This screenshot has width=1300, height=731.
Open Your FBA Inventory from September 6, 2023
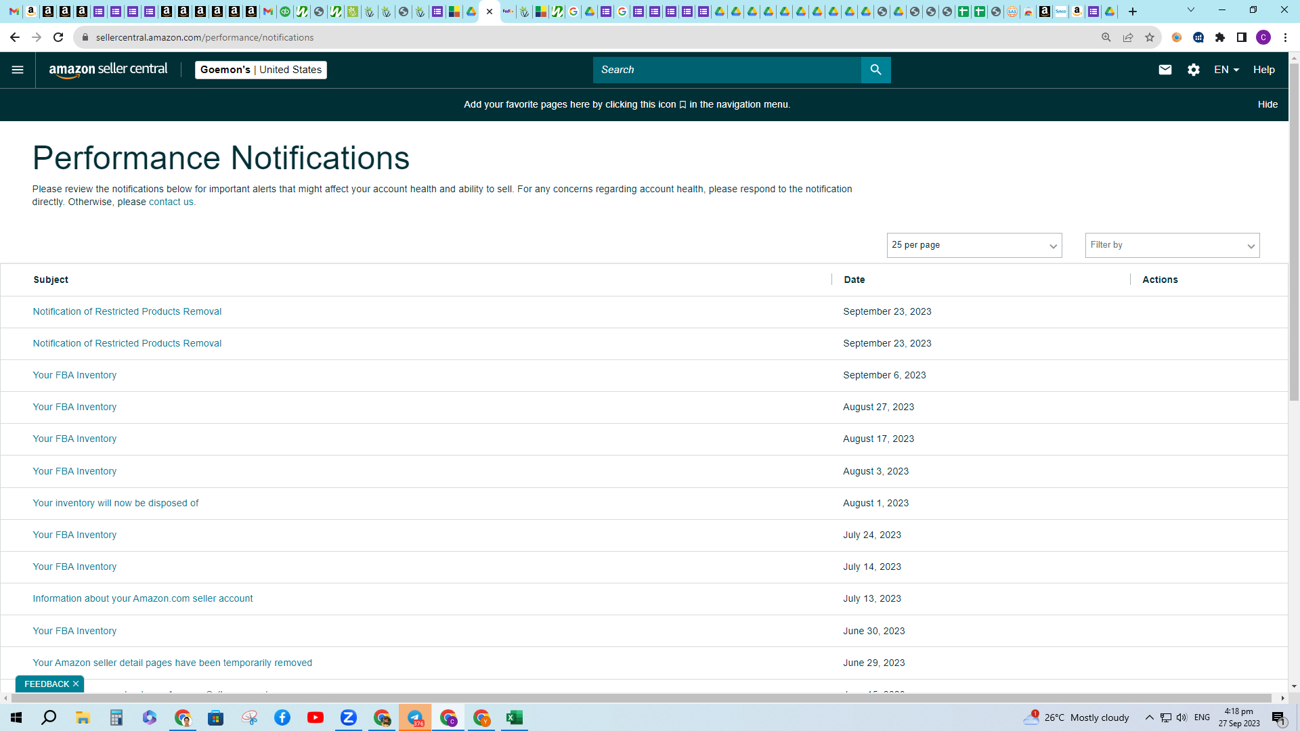tap(74, 375)
